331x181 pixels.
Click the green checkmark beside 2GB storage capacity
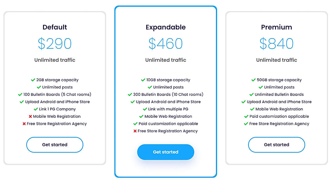(33, 80)
